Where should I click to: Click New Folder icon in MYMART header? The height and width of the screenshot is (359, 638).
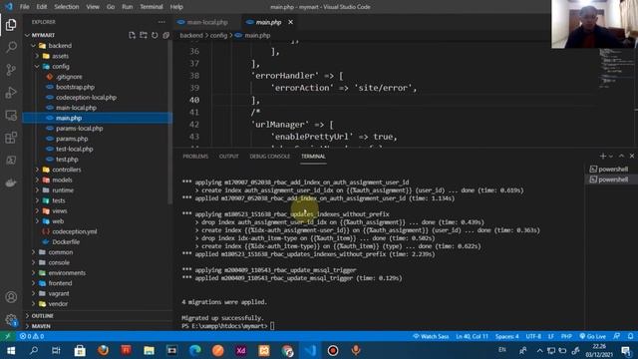(x=144, y=35)
